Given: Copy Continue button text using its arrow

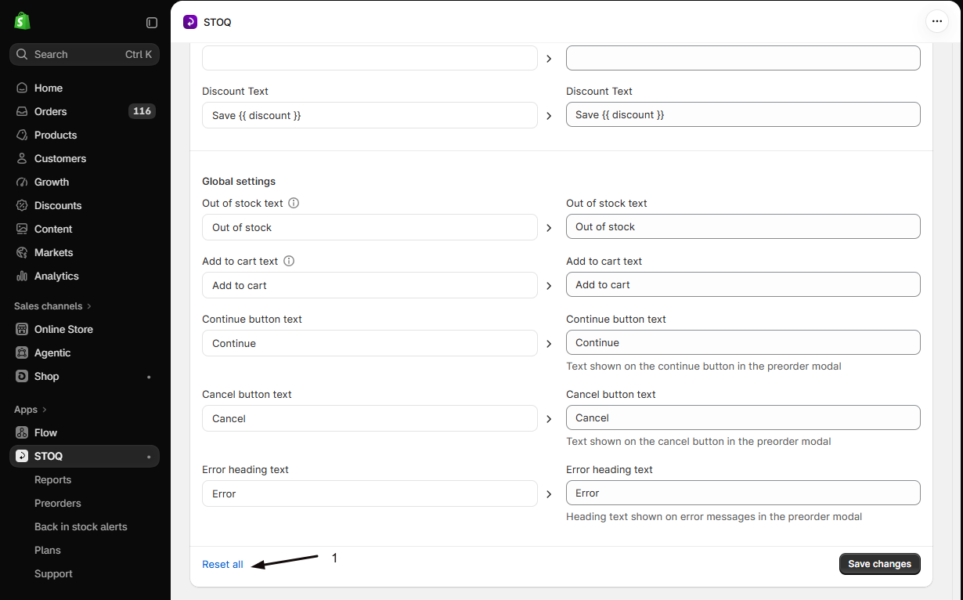Looking at the screenshot, I should coord(549,344).
